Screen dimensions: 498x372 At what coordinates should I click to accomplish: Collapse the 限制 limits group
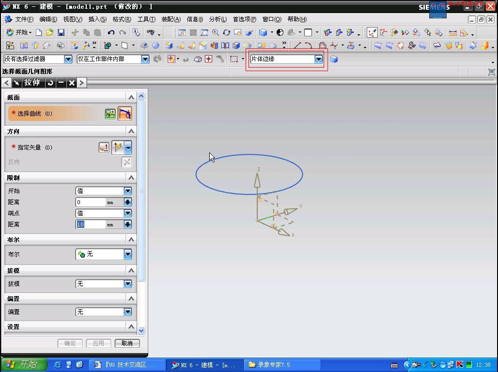pyautogui.click(x=131, y=178)
